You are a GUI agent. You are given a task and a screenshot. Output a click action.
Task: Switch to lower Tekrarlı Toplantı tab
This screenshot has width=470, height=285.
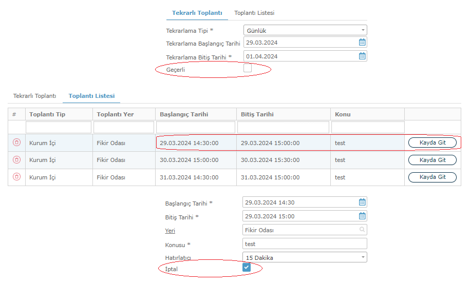[x=34, y=96]
